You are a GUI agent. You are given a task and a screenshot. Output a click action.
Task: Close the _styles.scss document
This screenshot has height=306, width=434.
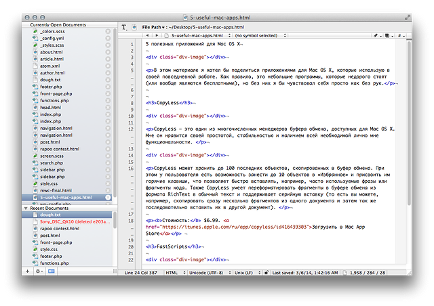coord(108,45)
